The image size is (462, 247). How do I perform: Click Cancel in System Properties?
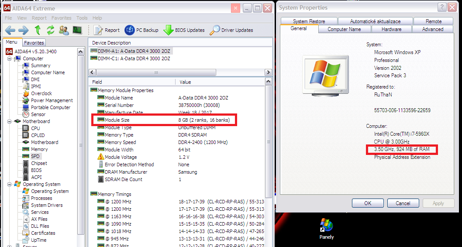click(x=403, y=203)
